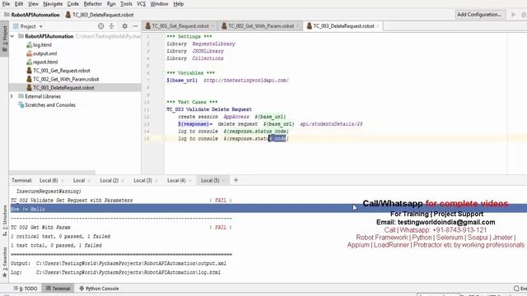
Task: Open the Run menu
Action: pyautogui.click(x=111, y=4)
